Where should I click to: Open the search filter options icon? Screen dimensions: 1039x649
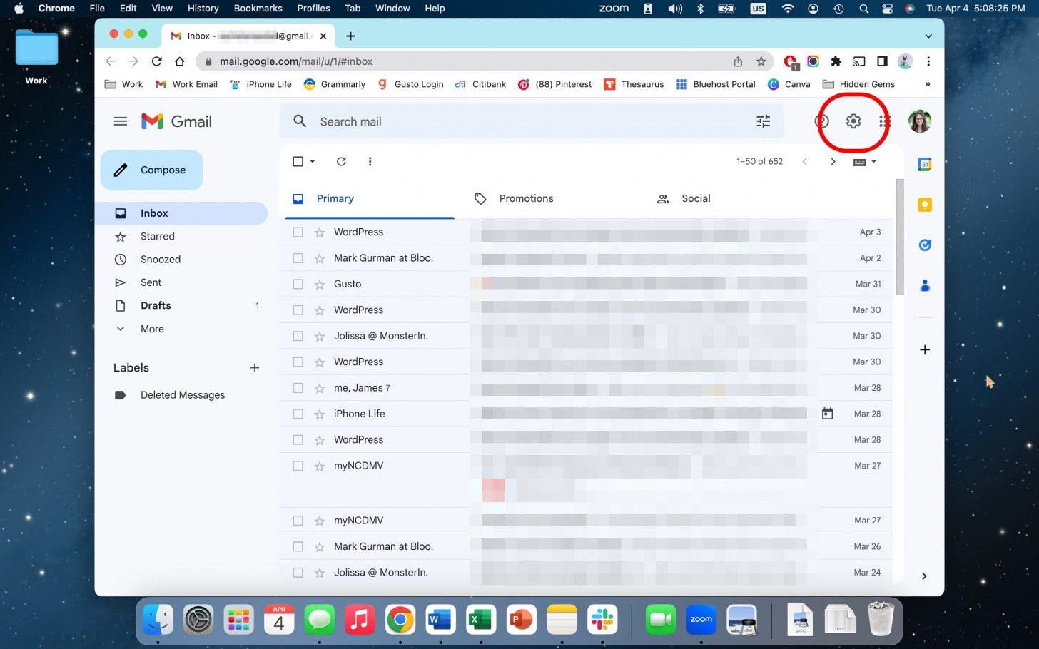click(763, 121)
